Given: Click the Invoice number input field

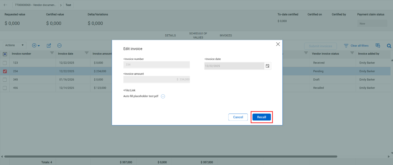Looking at the screenshot, I should point(157,65).
